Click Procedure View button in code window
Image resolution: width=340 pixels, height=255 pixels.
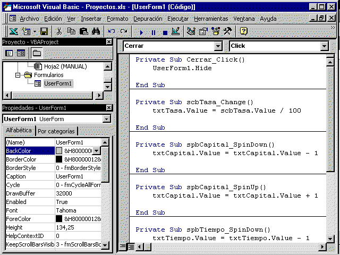(123, 246)
